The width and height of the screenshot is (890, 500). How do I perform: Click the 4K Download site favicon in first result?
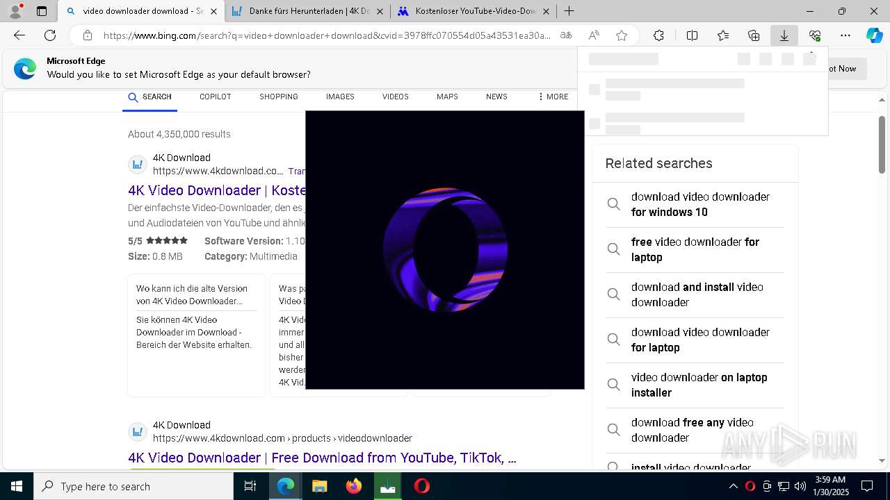138,165
